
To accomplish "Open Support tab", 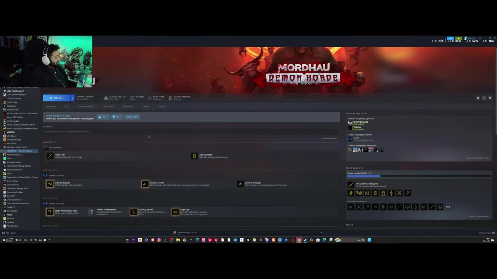I will tap(162, 106).
